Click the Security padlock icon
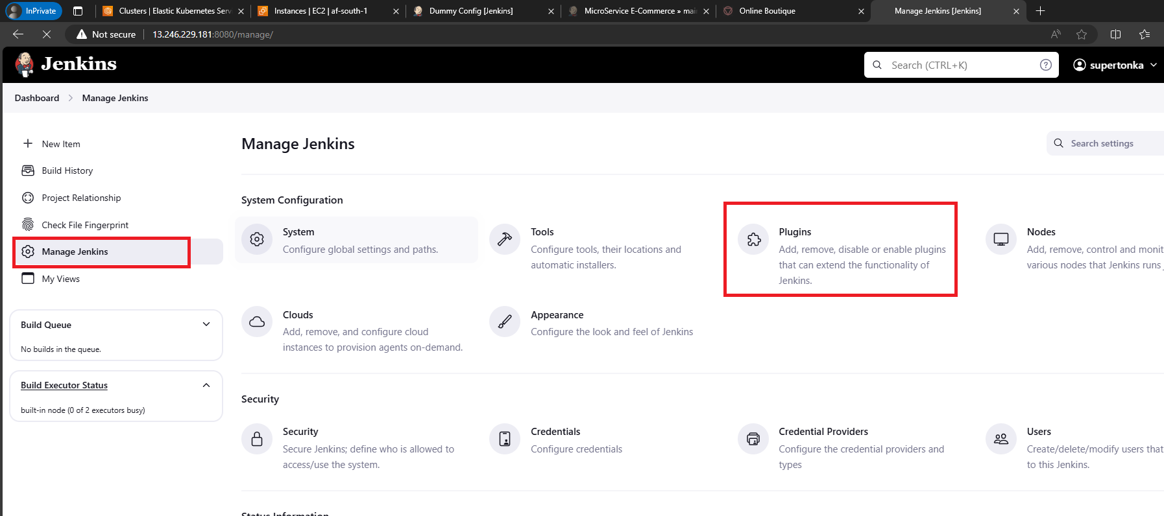The width and height of the screenshot is (1164, 516). 257,439
